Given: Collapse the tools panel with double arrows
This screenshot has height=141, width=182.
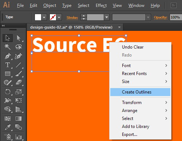Looking at the screenshot, I should [x=3, y=26].
